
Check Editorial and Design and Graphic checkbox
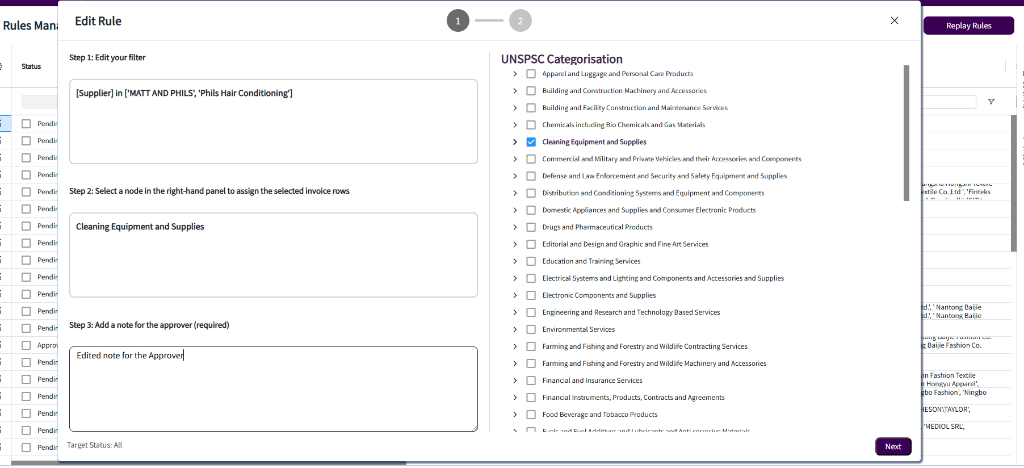pyautogui.click(x=531, y=244)
